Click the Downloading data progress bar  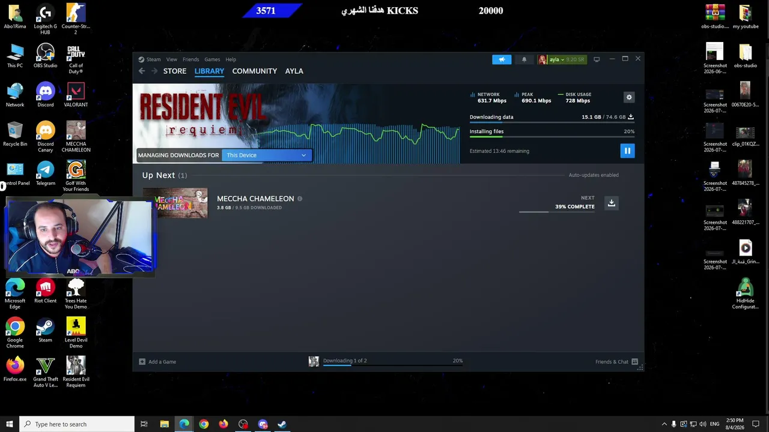(x=552, y=122)
